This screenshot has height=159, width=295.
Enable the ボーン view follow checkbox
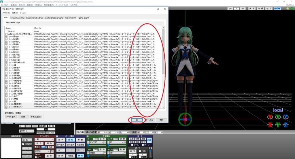point(143,145)
